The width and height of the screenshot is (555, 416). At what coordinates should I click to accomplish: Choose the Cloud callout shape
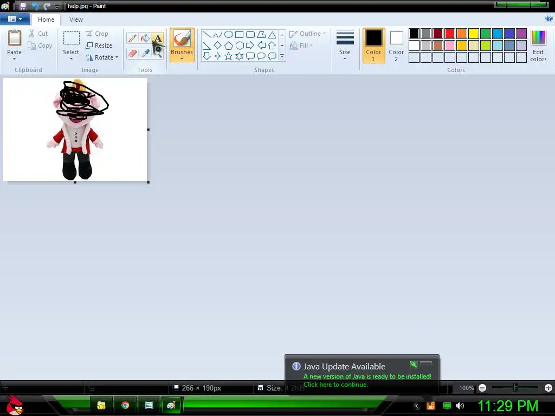(x=272, y=56)
